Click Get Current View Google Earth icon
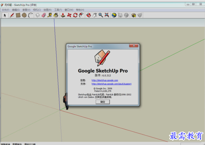Image resolution: width=205 pixels, height=145 pixels. point(114,15)
